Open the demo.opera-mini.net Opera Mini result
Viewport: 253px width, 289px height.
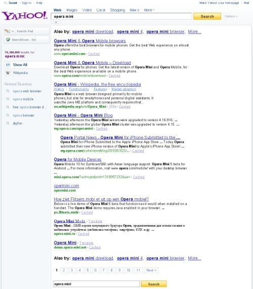coord(65,243)
